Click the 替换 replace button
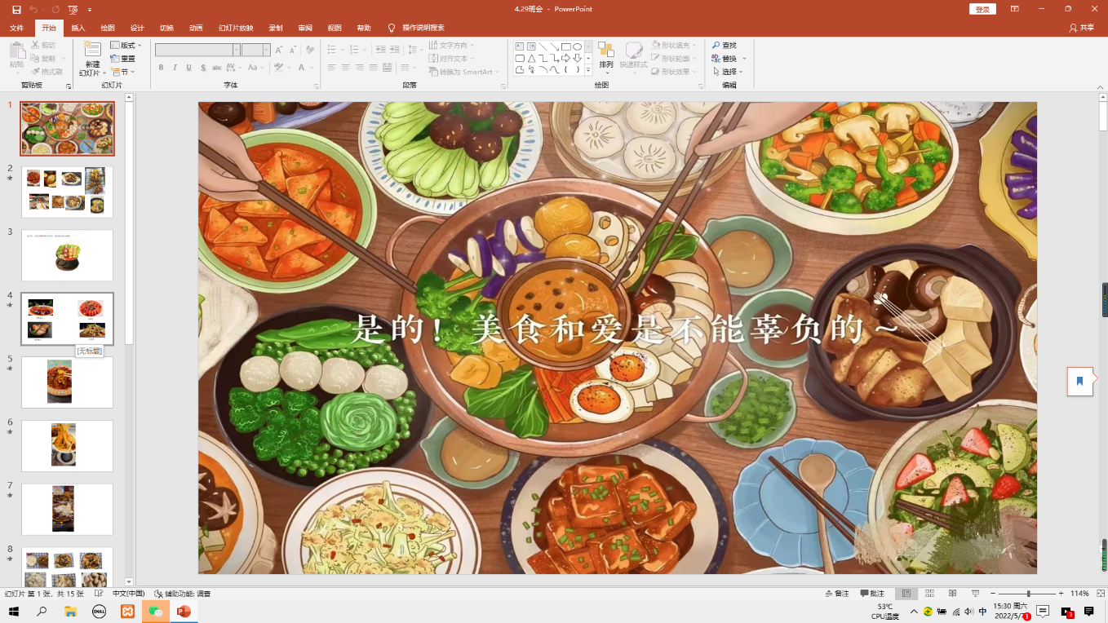Image resolution: width=1108 pixels, height=623 pixels. [x=729, y=59]
